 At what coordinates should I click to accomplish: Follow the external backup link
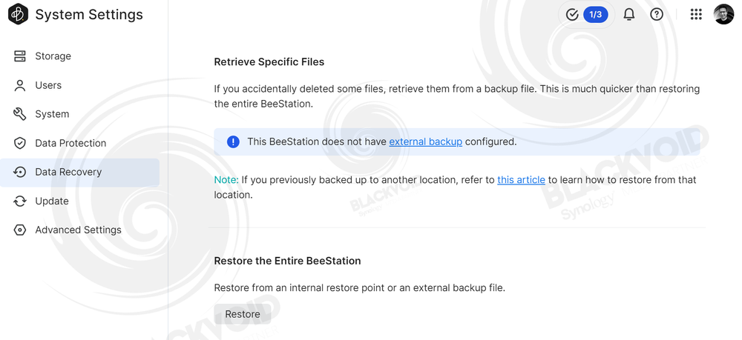(x=425, y=141)
